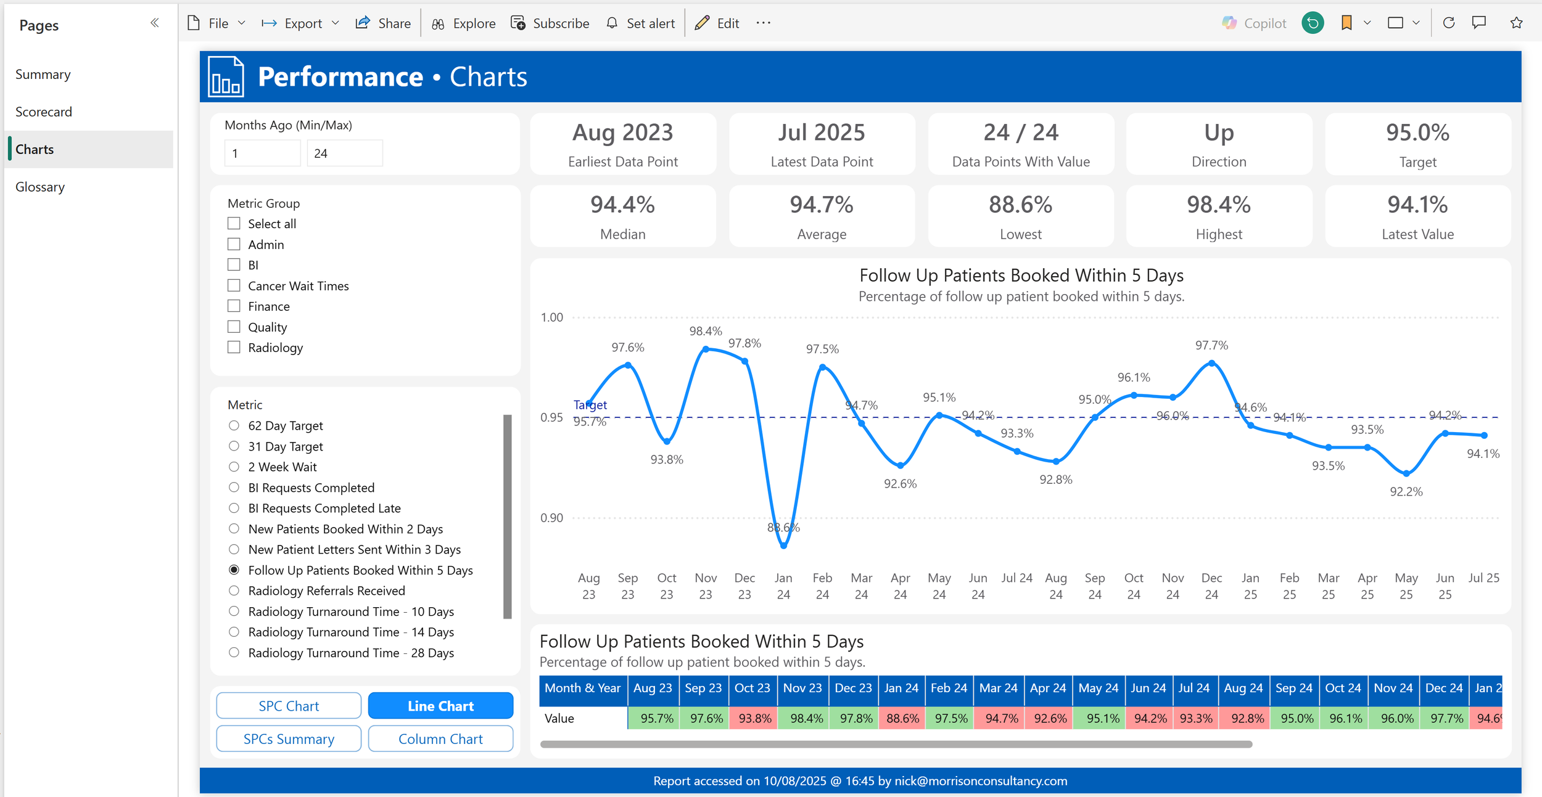Click the Column Chart button
The width and height of the screenshot is (1542, 797).
pyautogui.click(x=440, y=738)
